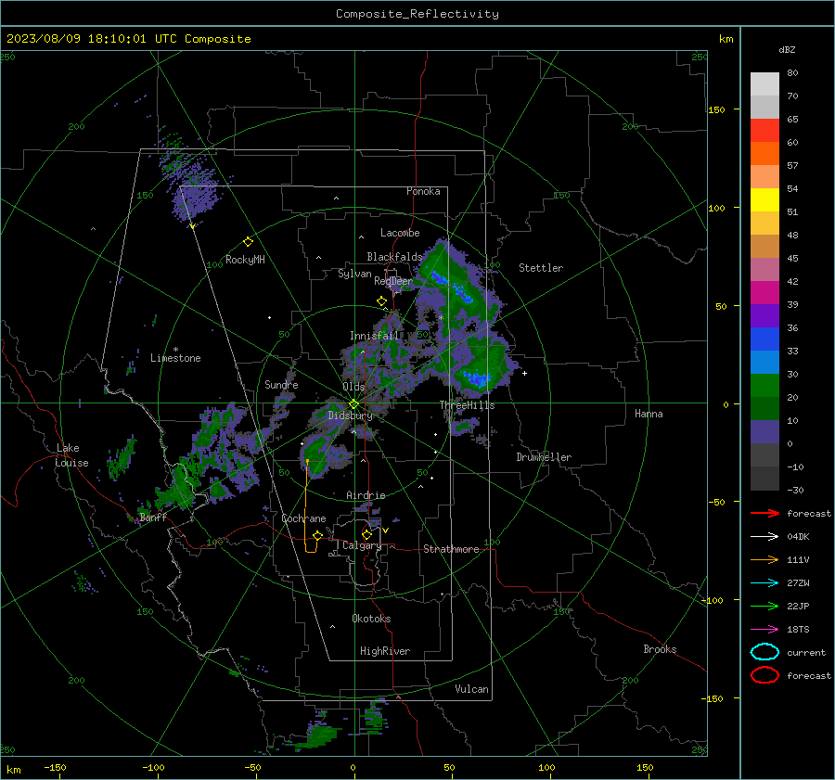Click the yellow radar-center marker near Didsbury
Image resolution: width=835 pixels, height=780 pixels.
[x=353, y=404]
